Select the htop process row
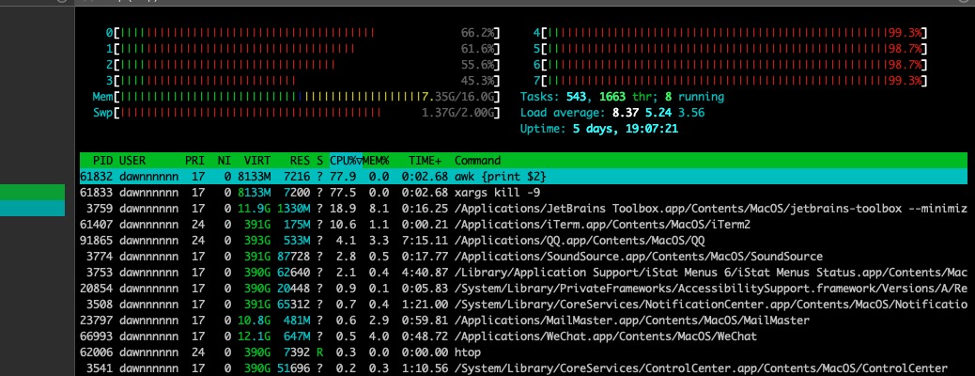 523,352
